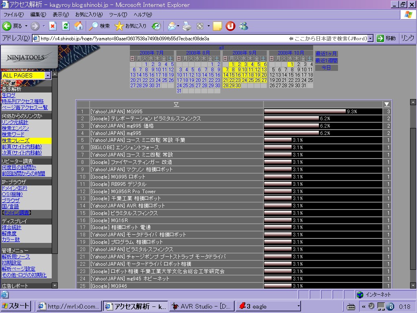Stop page loading with red X icon
Viewport: 417px width, 313px height.
[x=53, y=26]
